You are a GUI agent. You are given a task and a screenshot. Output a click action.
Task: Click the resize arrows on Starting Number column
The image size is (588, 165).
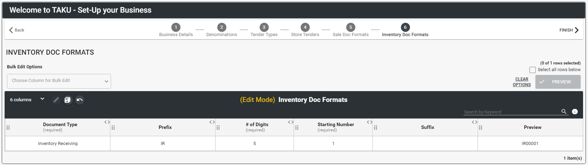(369, 122)
